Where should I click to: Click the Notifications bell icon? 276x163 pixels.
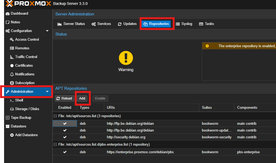point(12,74)
